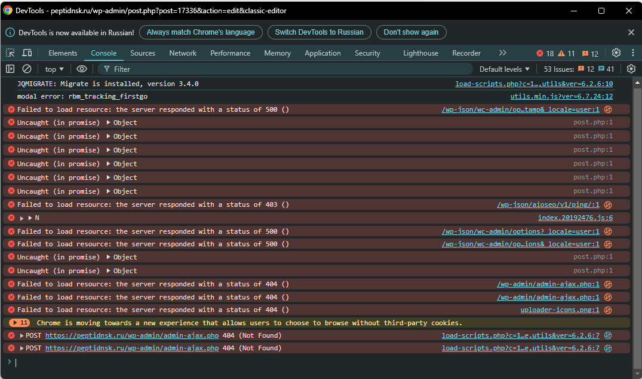The image size is (642, 379).
Task: Switch to the Sources tab
Action: [143, 53]
